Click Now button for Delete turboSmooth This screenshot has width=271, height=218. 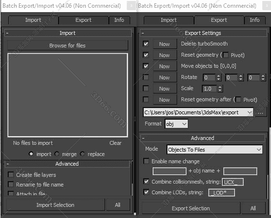click(x=165, y=44)
